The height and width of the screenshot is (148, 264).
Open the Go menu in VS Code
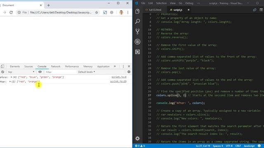(180, 3)
